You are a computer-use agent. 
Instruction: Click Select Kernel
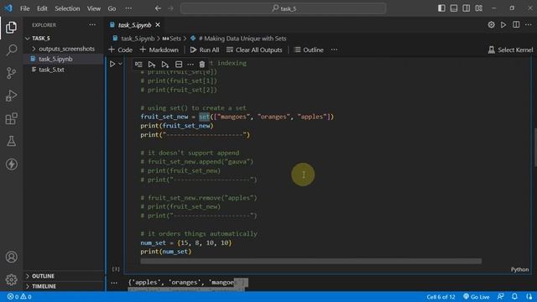click(510, 49)
